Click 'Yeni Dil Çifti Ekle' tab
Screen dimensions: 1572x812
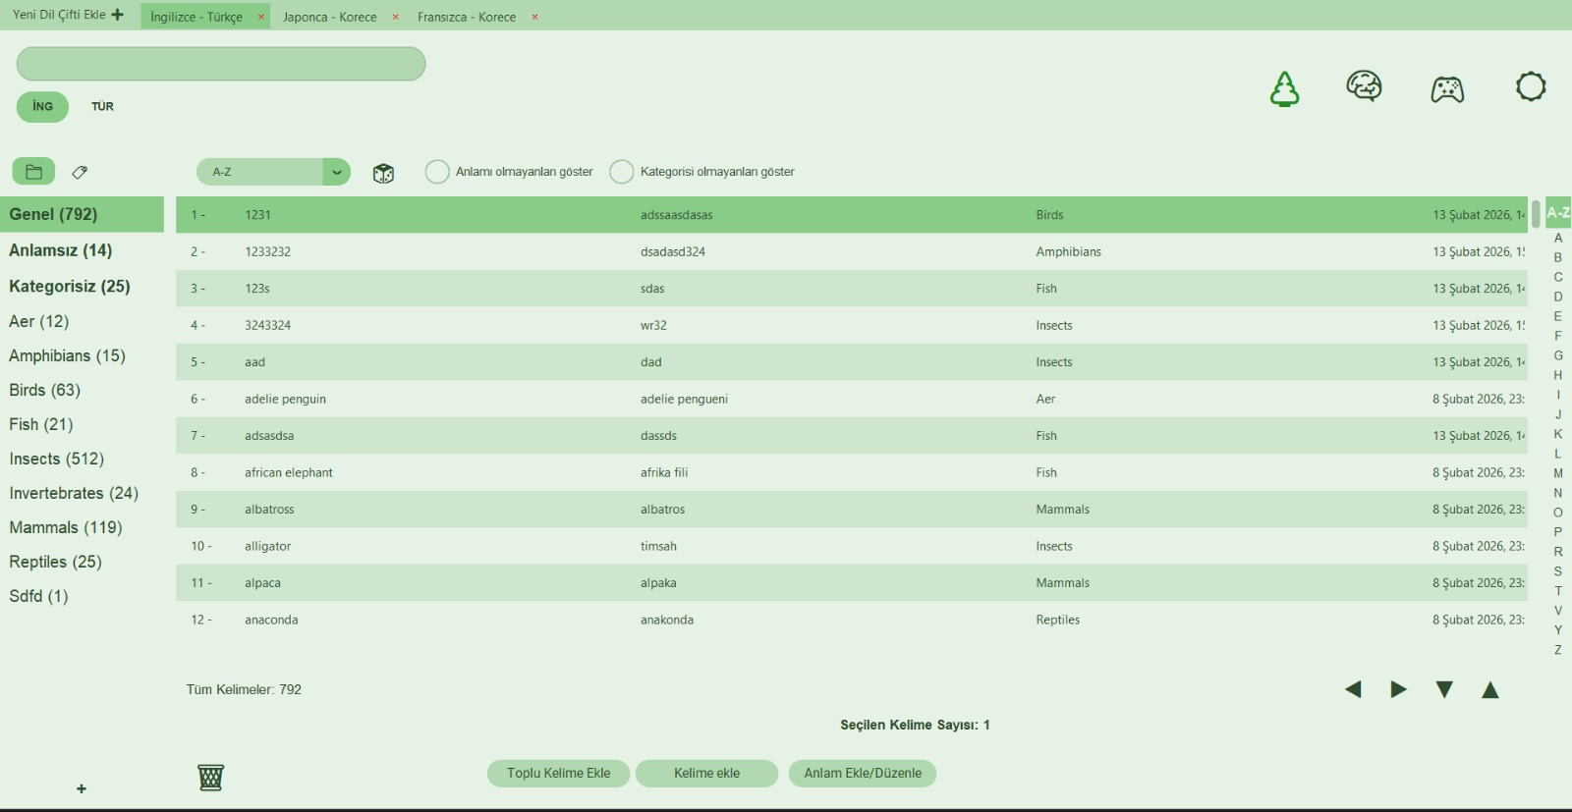coord(68,15)
